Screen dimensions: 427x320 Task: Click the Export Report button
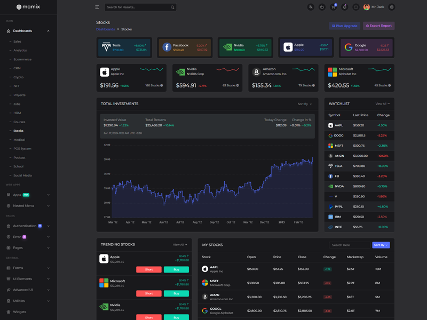point(378,26)
